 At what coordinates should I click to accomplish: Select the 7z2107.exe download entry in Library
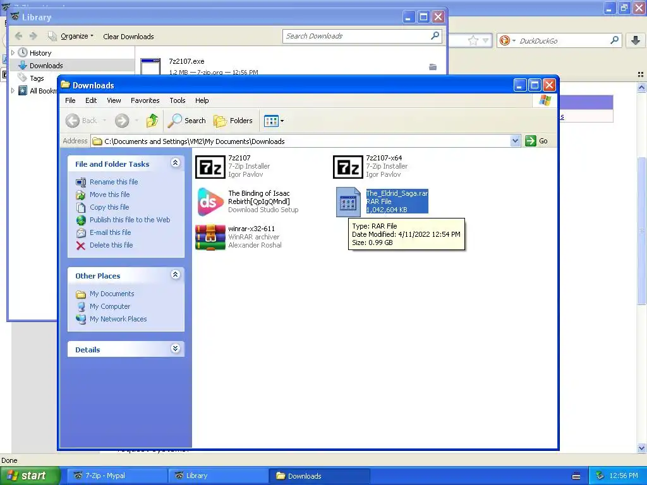click(291, 66)
